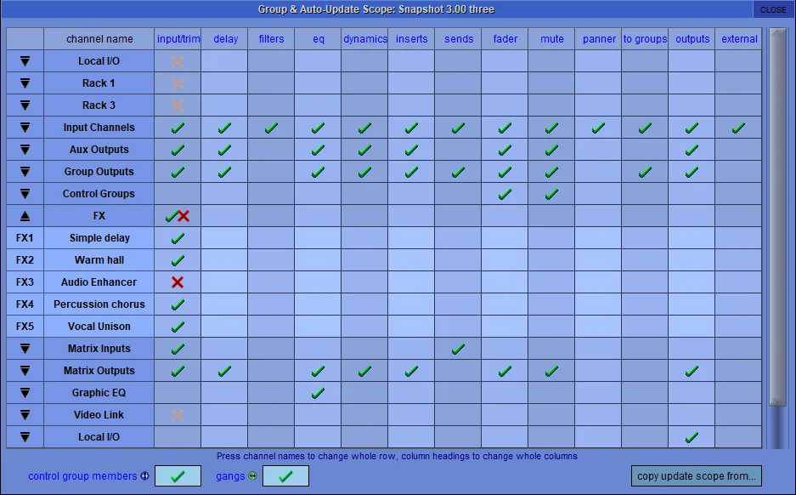
Task: Expand the Aux Outputs row arrow
Action: pyautogui.click(x=25, y=150)
